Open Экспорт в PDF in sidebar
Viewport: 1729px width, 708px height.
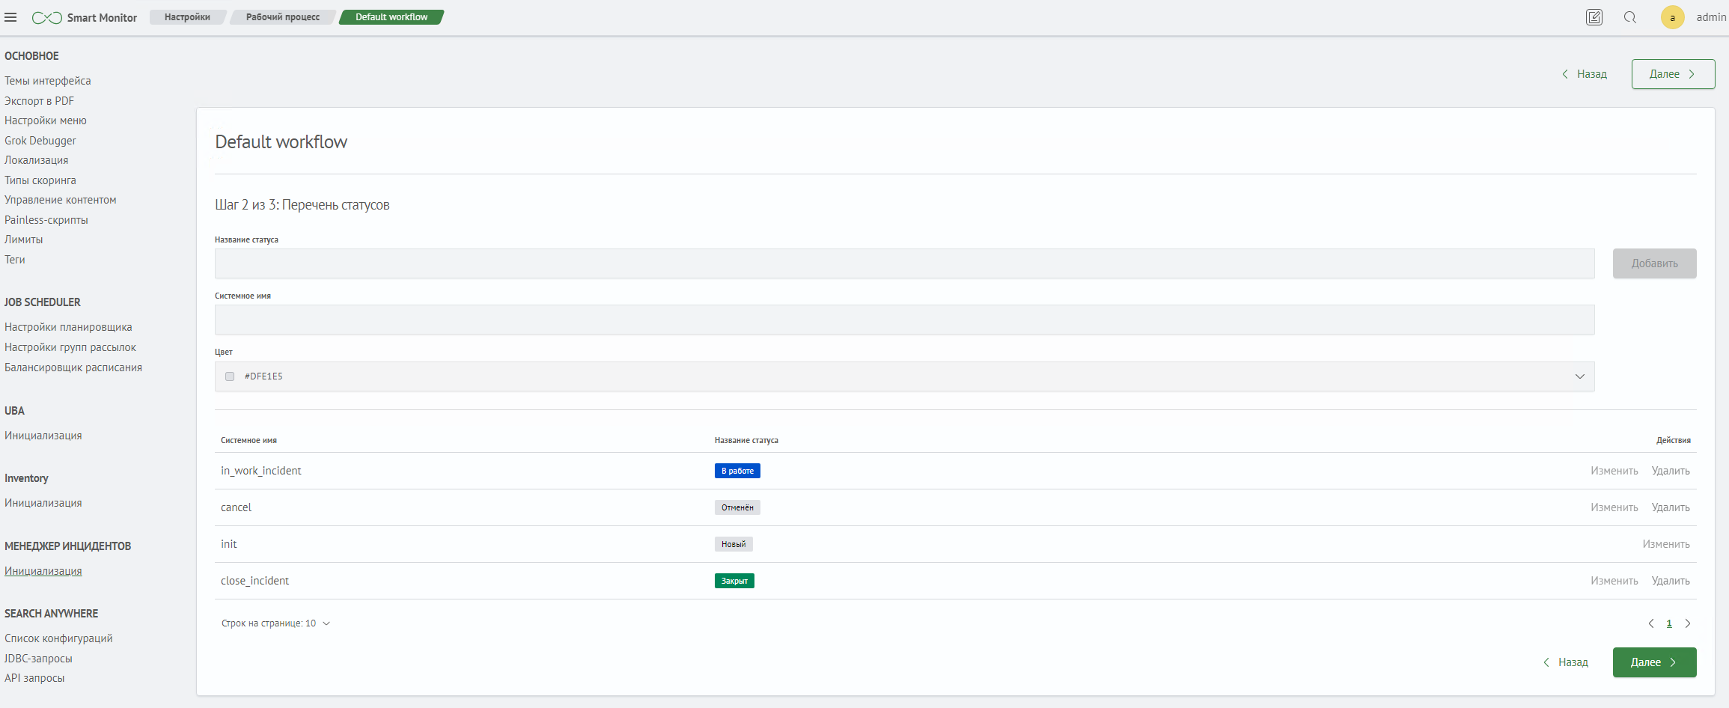coord(39,101)
